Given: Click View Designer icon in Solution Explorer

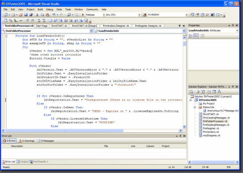Looking at the screenshot, I should (x=214, y=92).
